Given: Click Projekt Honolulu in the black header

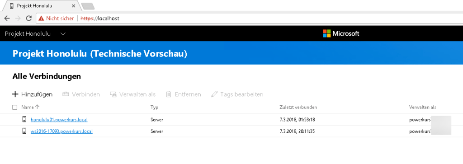Looking at the screenshot, I should tap(28, 34).
